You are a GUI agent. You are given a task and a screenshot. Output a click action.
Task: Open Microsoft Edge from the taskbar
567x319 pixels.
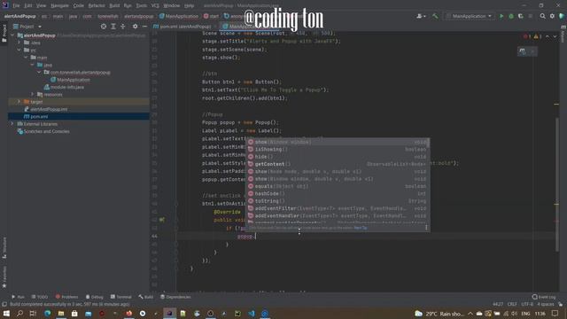pos(47,313)
